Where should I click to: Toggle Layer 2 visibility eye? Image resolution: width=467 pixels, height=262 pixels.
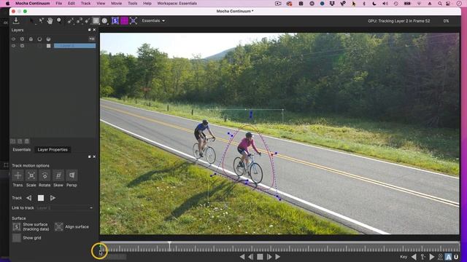click(13, 46)
